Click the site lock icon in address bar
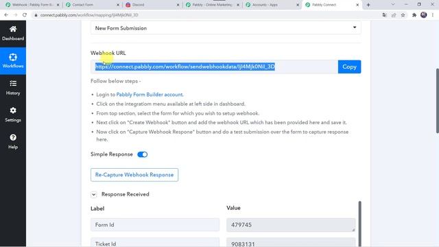 (36, 15)
